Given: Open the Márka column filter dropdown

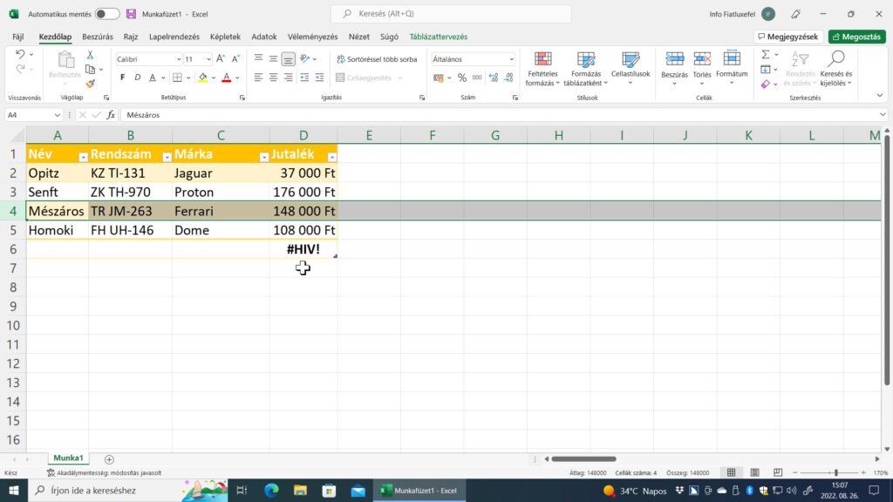Looking at the screenshot, I should point(263,157).
